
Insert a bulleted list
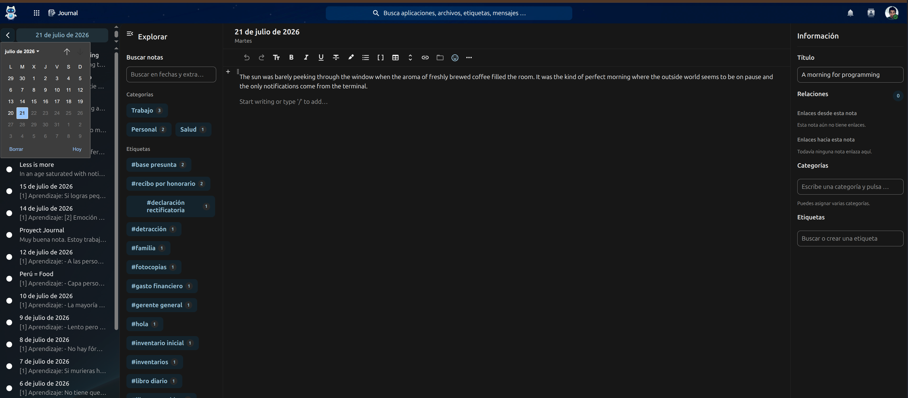pyautogui.click(x=365, y=58)
